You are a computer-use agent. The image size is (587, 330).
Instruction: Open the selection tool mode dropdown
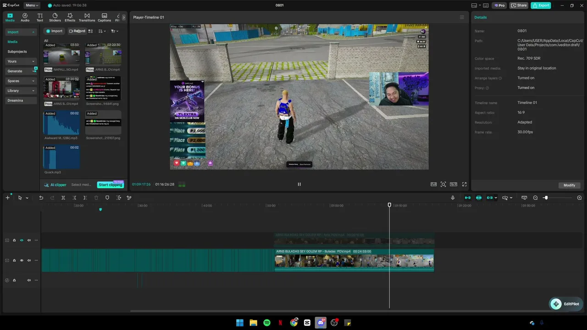coord(27,198)
